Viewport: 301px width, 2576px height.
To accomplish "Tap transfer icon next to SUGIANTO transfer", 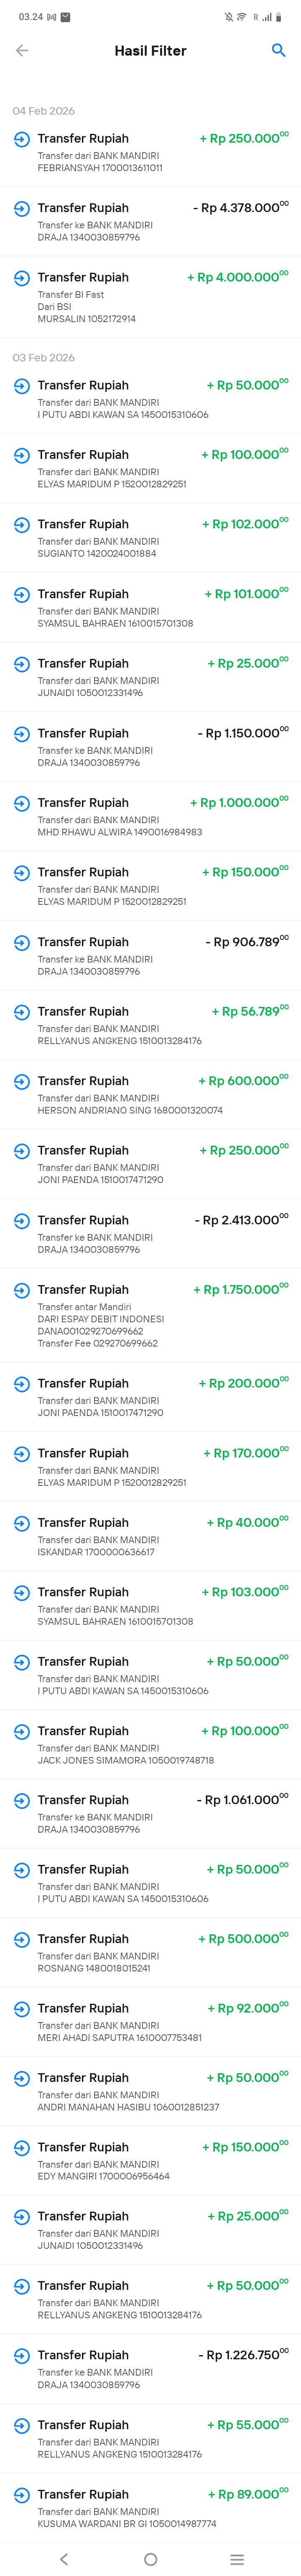I will point(21,525).
